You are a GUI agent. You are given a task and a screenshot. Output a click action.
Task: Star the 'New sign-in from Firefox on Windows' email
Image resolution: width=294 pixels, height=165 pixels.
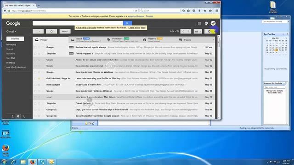click(39, 91)
